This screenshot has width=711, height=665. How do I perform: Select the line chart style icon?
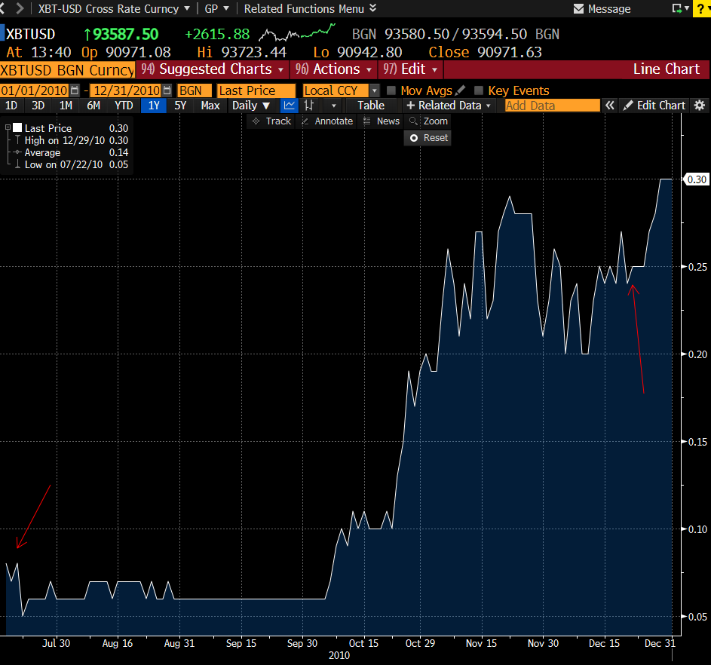point(289,106)
